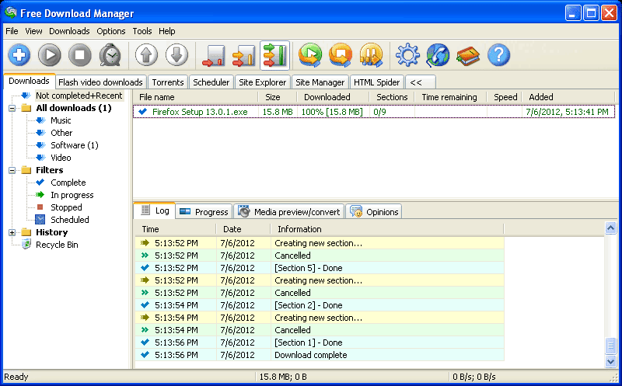This screenshot has height=386, width=622.
Task: Open the schedule alarm clock icon
Action: tap(110, 55)
